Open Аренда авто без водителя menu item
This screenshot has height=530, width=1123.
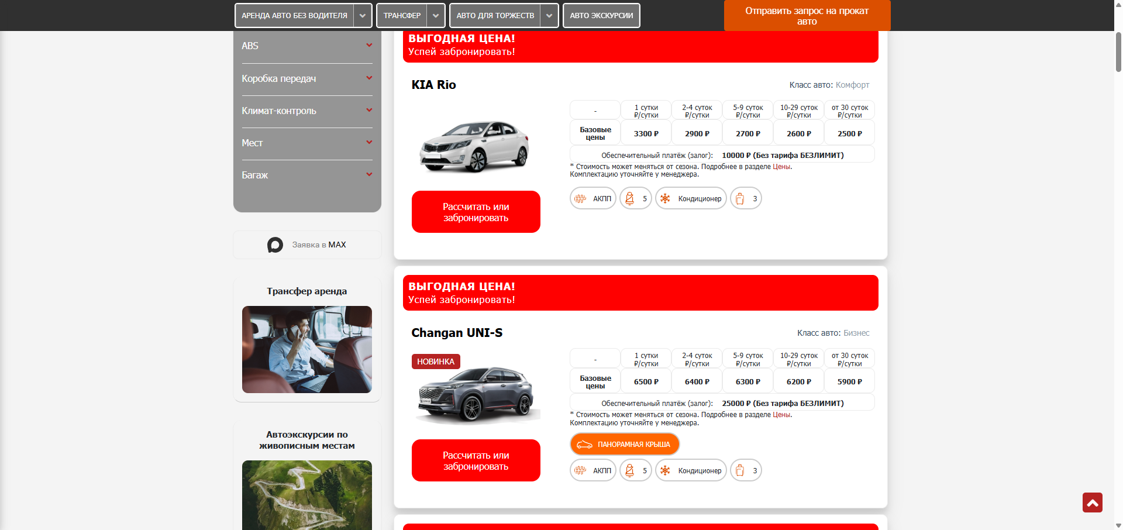(295, 16)
